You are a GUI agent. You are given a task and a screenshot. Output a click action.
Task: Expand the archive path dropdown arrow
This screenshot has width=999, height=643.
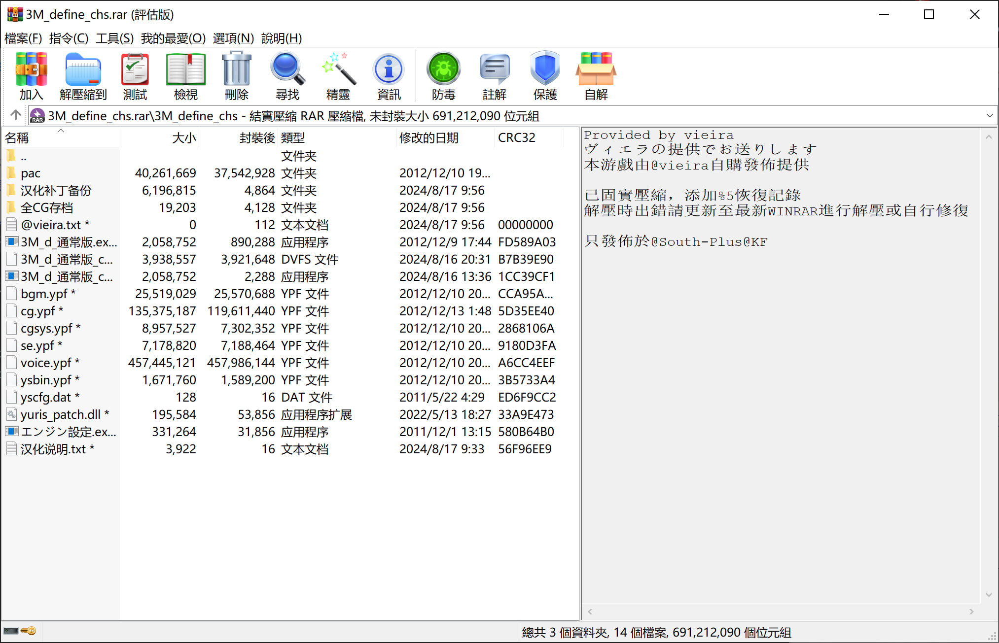click(989, 116)
